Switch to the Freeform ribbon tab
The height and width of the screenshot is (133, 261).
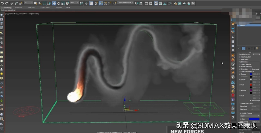click(x=19, y=7)
